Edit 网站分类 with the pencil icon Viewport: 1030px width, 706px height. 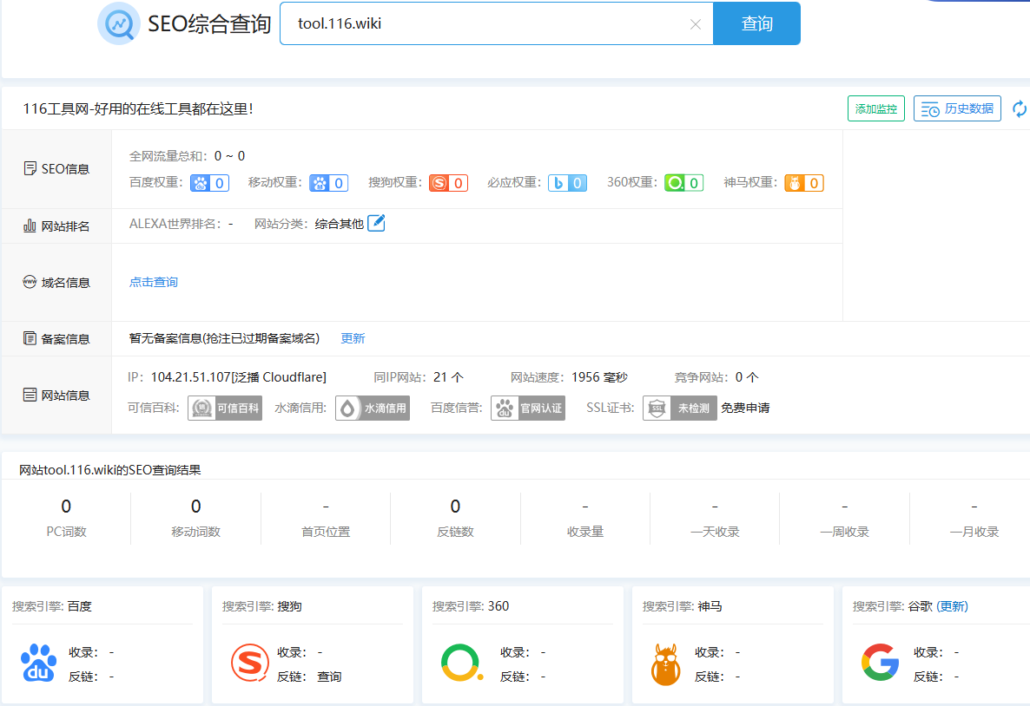376,224
